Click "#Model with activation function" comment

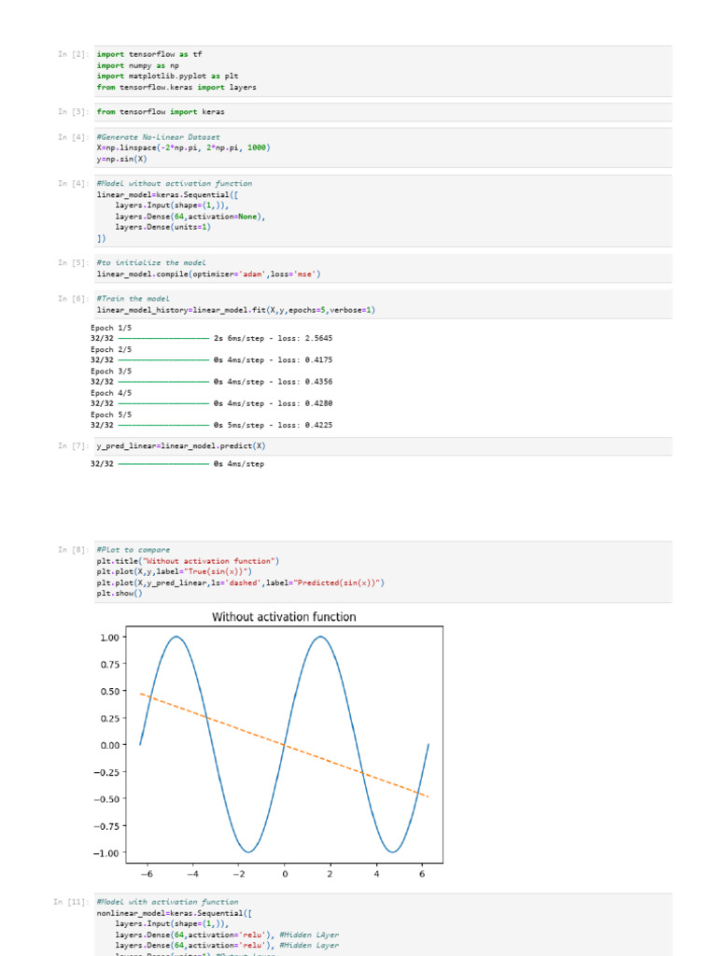pos(167,902)
